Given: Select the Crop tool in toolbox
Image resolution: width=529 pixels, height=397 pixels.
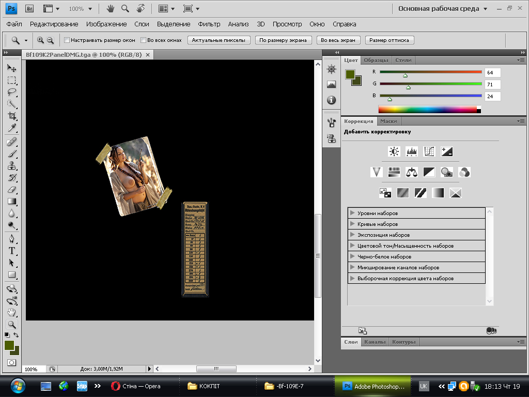Looking at the screenshot, I should [11, 116].
